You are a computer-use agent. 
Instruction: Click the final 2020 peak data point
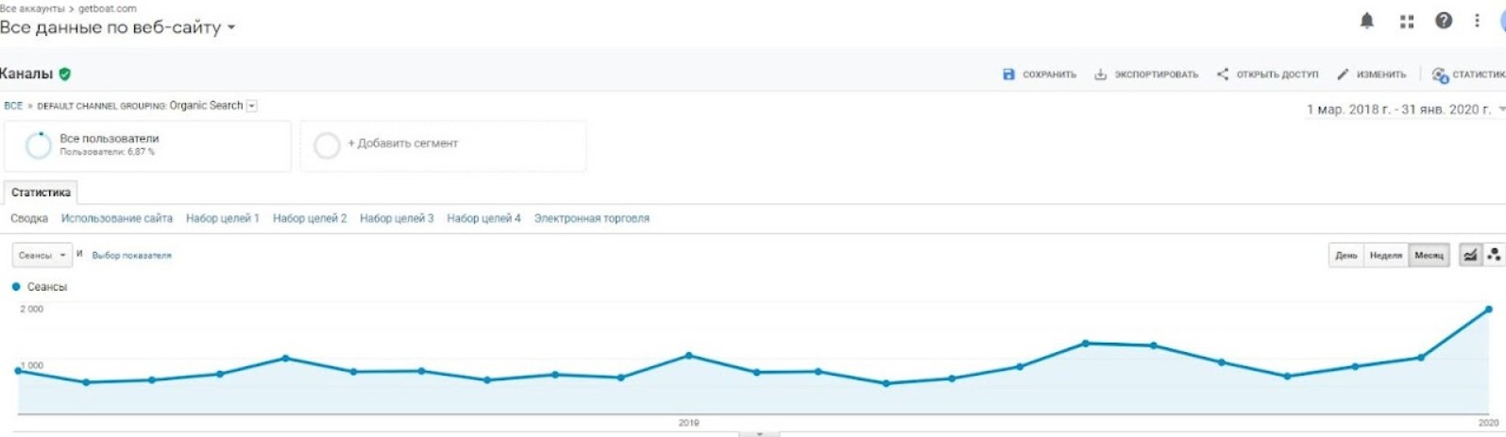point(1489,310)
